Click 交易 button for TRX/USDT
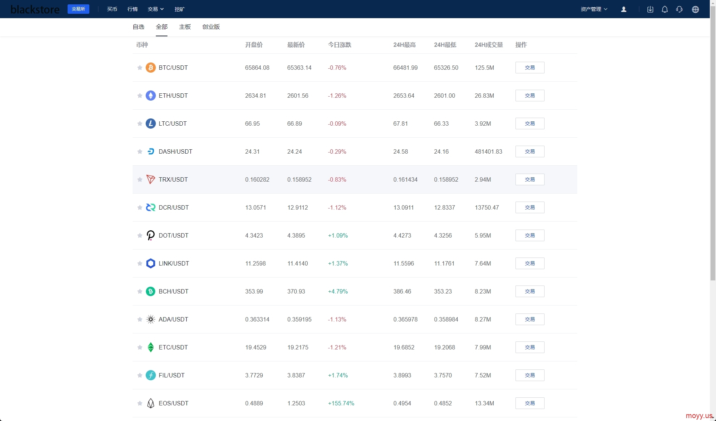The height and width of the screenshot is (421, 716). coord(530,179)
